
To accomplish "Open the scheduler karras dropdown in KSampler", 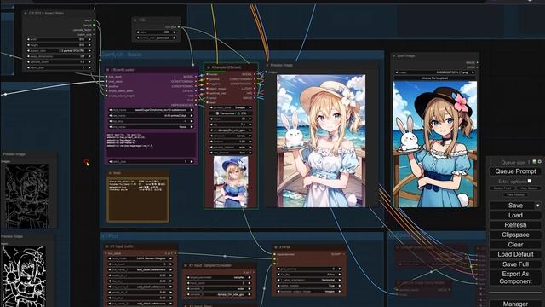I will pyautogui.click(x=231, y=136).
